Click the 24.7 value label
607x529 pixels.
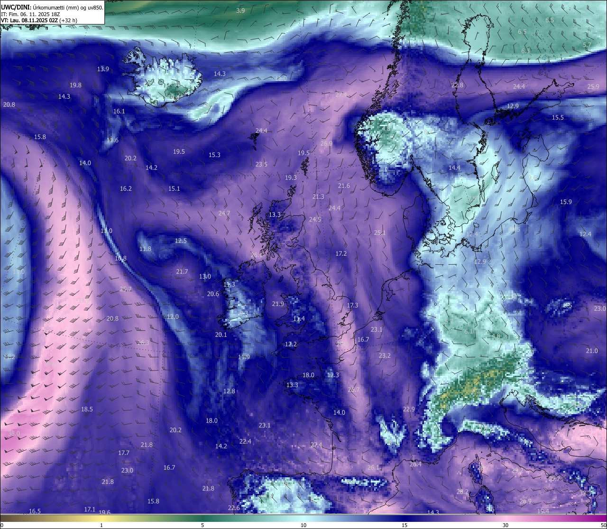(x=224, y=213)
